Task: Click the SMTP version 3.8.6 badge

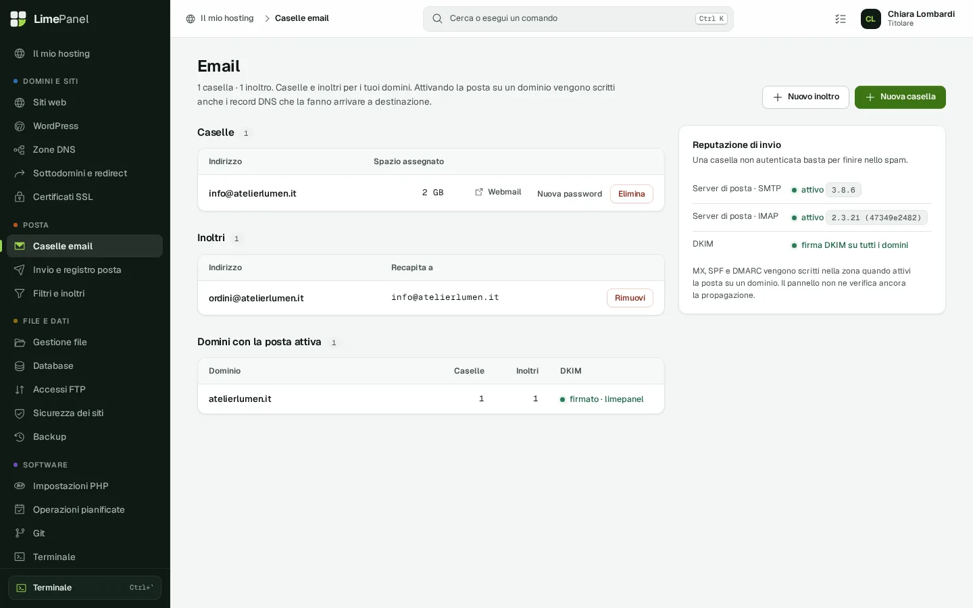Action: 843,190
